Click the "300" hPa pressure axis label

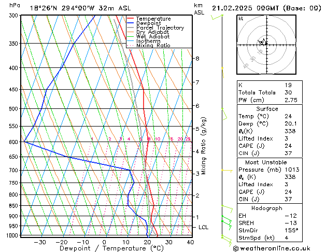point(15,16)
